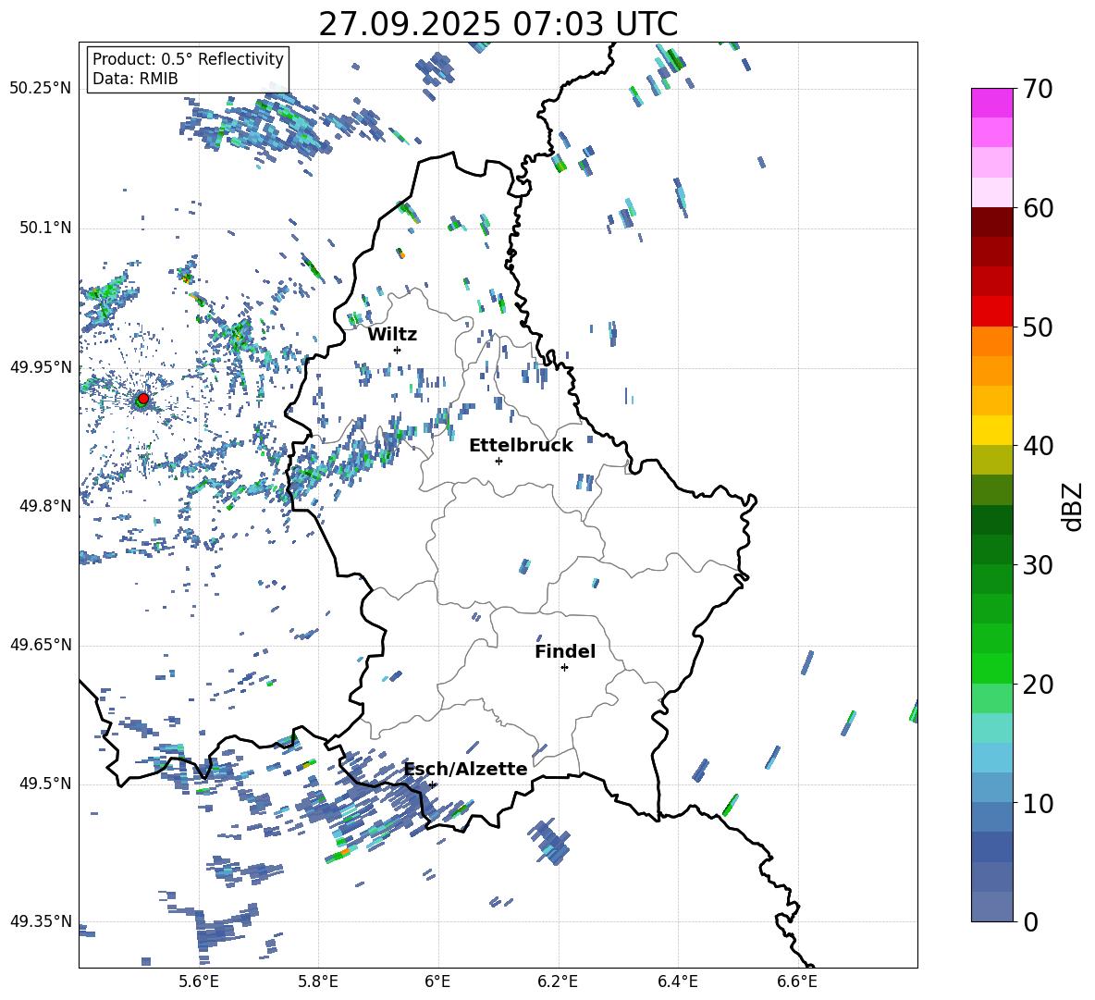Click the Data: RMIB text

click(x=135, y=79)
